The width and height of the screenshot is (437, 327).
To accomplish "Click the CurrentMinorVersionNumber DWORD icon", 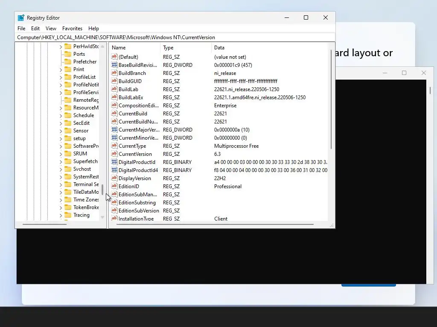I will coord(114,138).
